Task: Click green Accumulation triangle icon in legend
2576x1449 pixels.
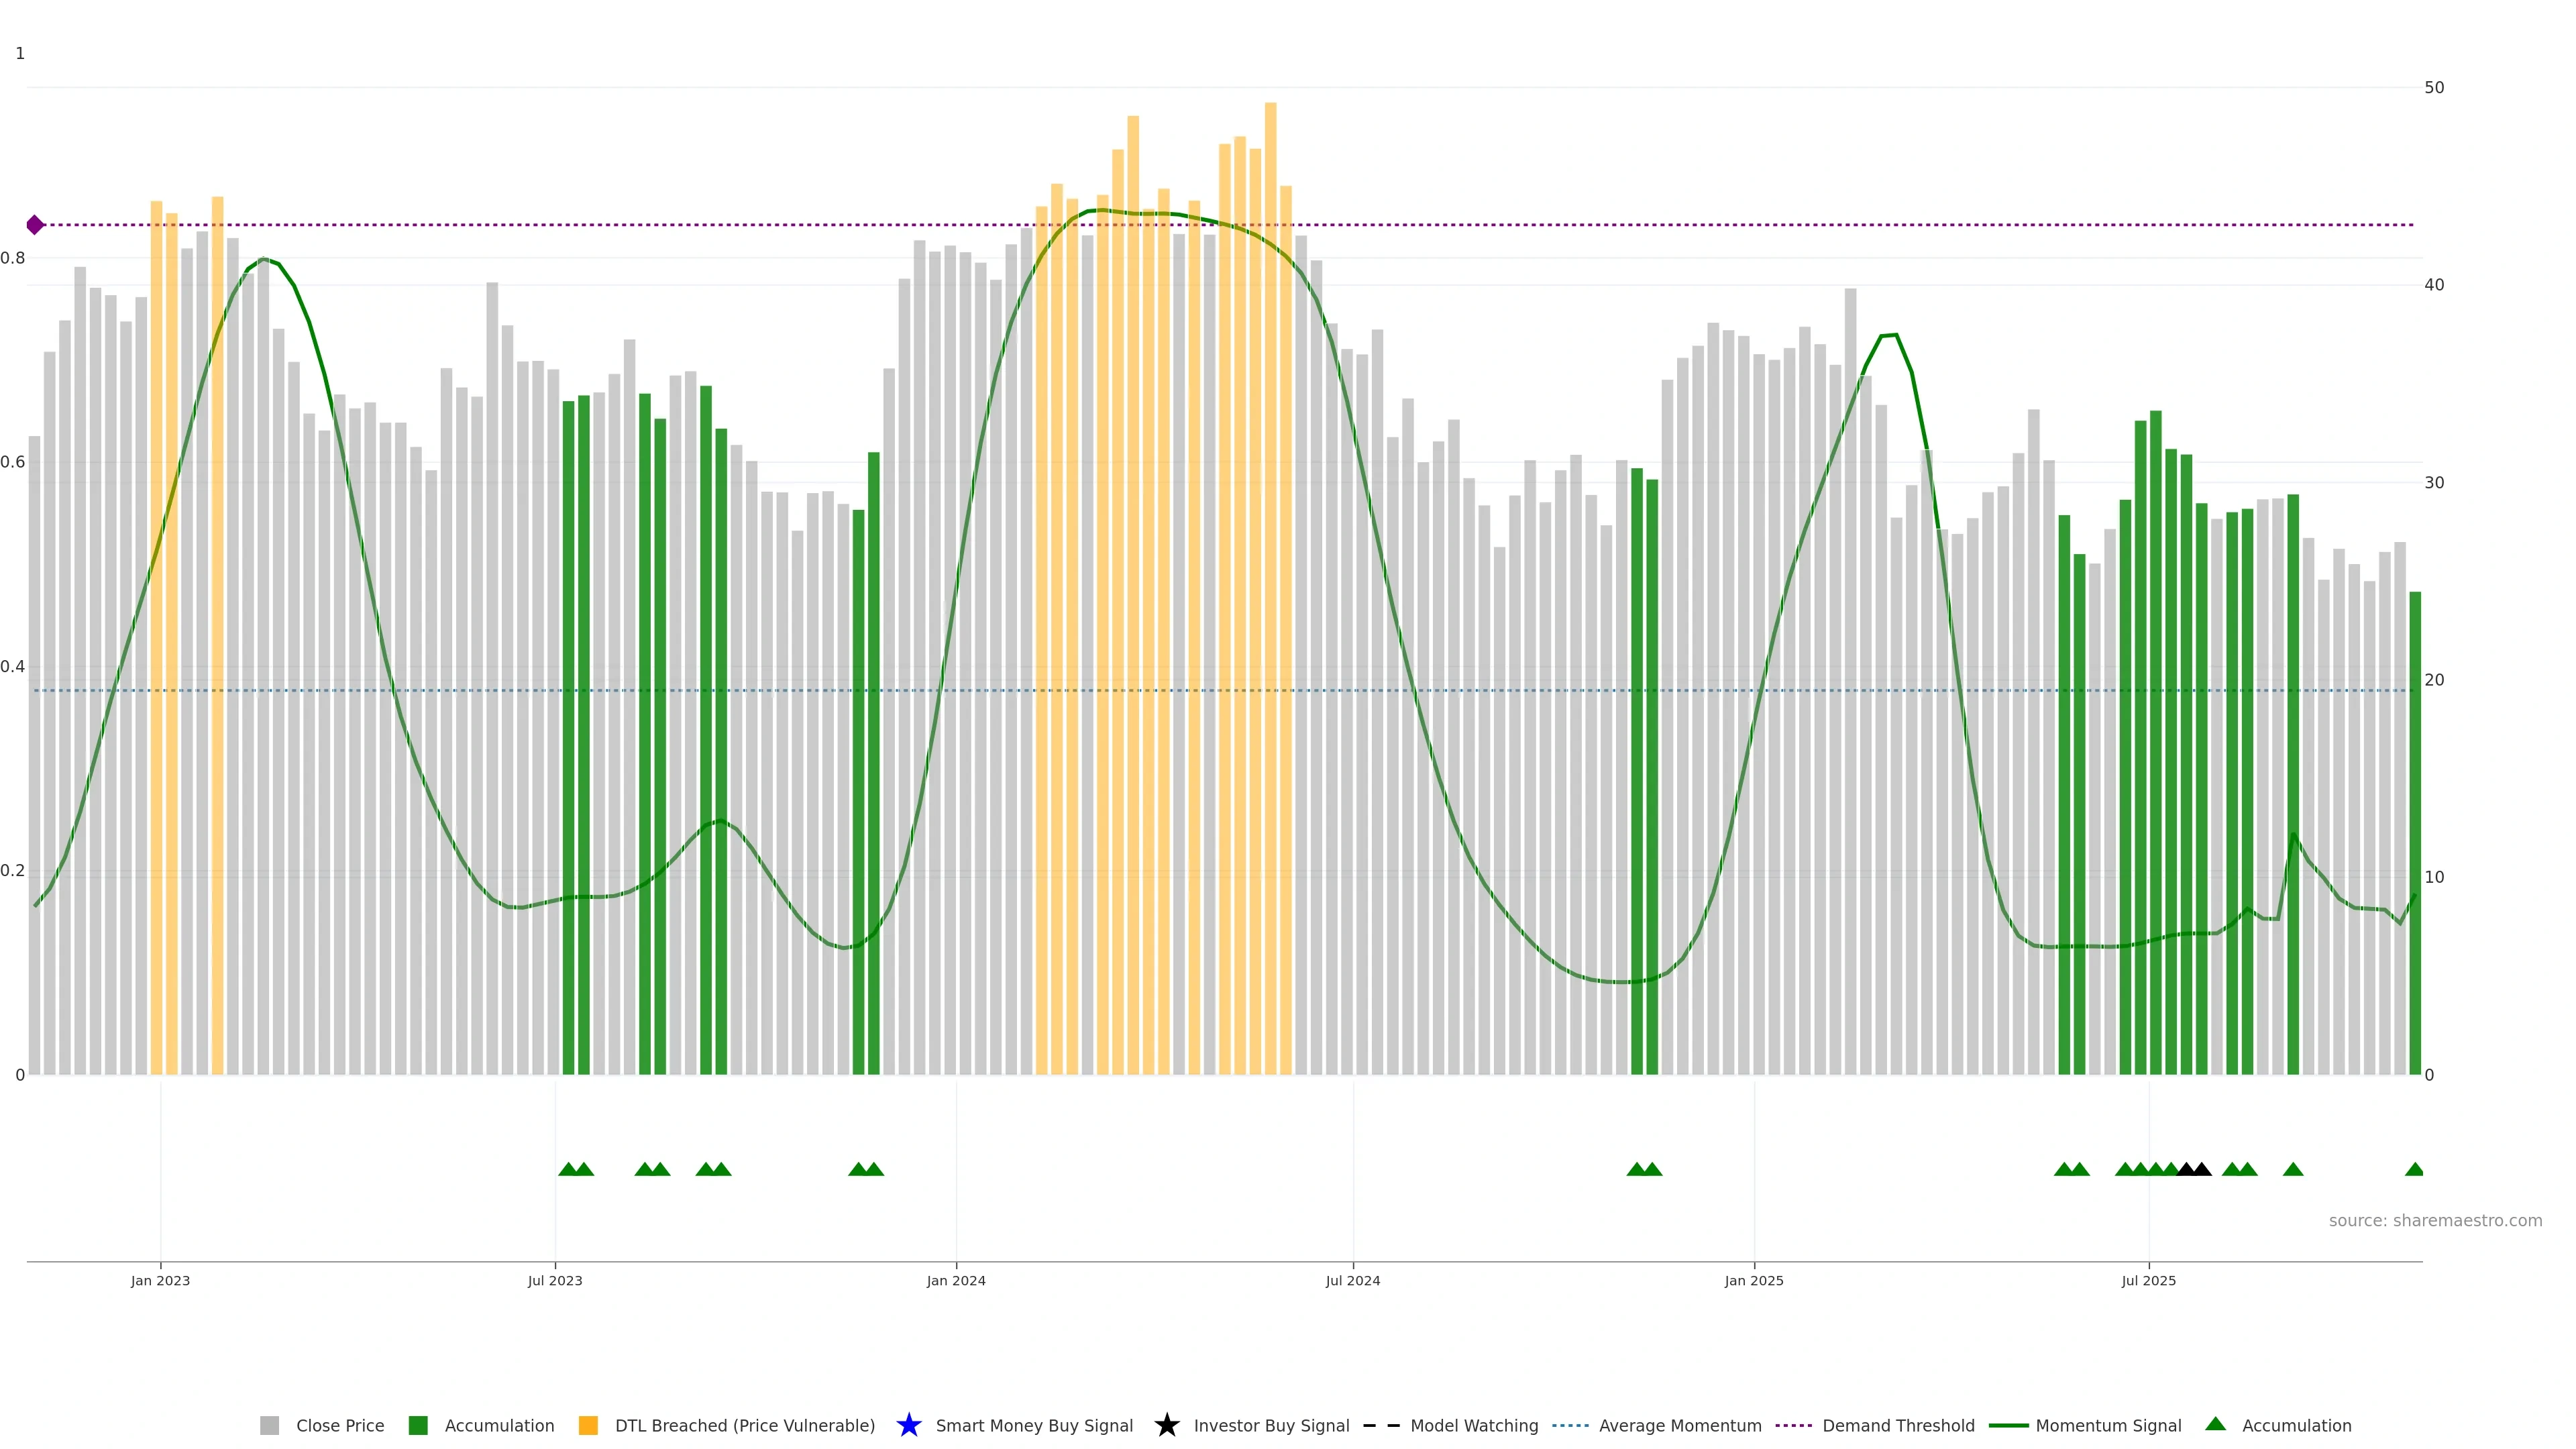Action: [2215, 1424]
